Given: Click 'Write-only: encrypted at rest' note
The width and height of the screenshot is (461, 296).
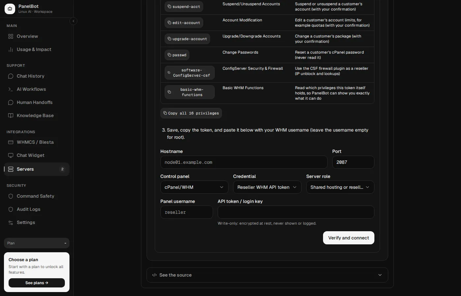Looking at the screenshot, I should coord(267,223).
